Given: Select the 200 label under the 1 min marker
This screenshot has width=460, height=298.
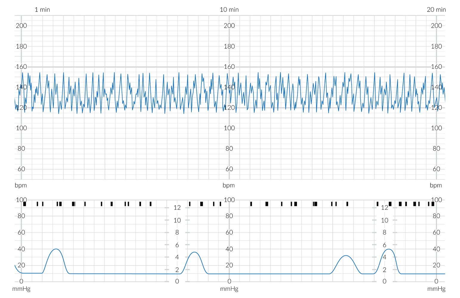Looking at the screenshot, I should pyautogui.click(x=21, y=26).
